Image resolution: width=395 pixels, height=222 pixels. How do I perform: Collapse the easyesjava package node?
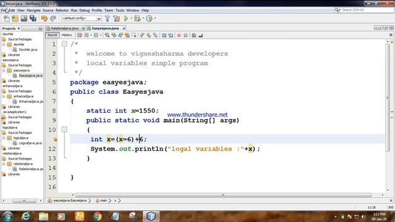pos(4,70)
